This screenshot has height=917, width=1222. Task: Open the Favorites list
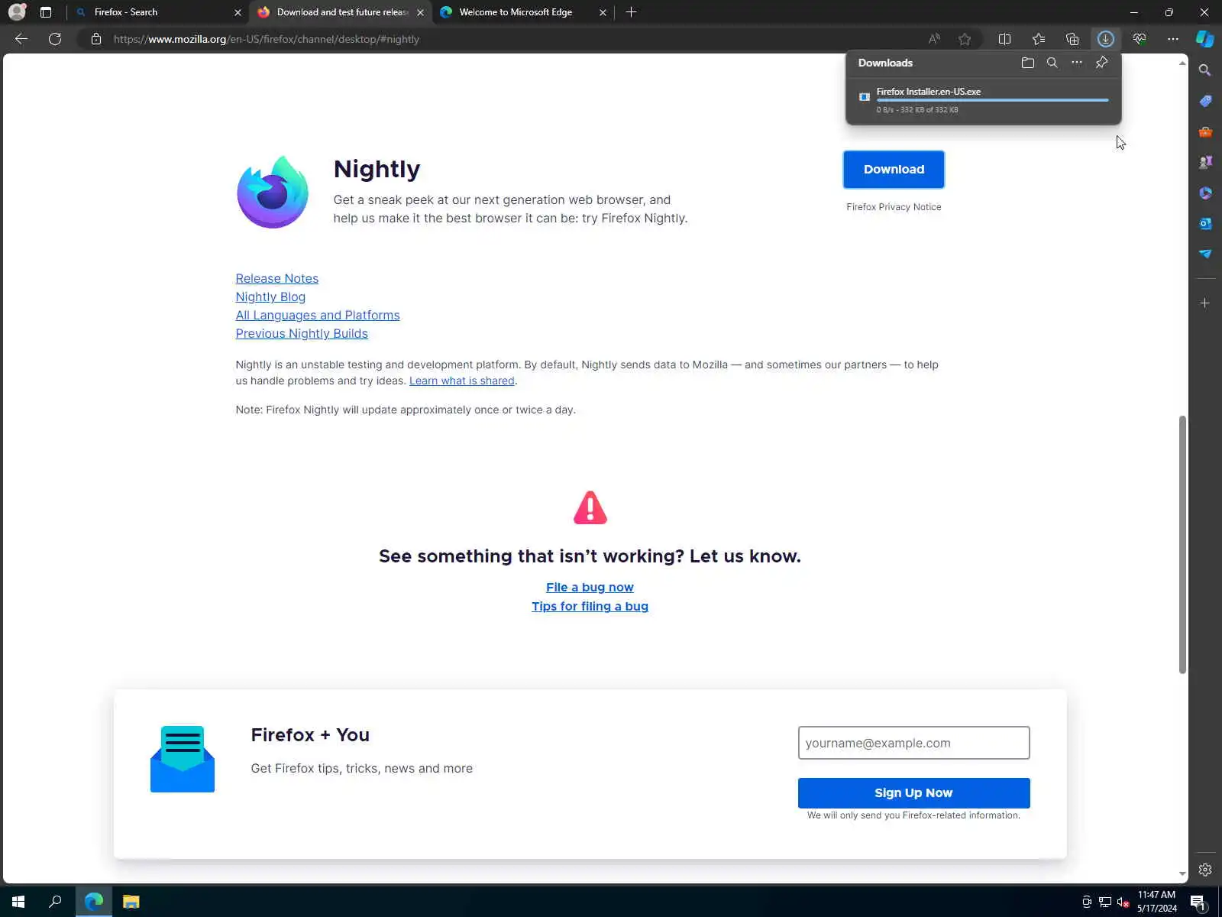pos(1039,39)
